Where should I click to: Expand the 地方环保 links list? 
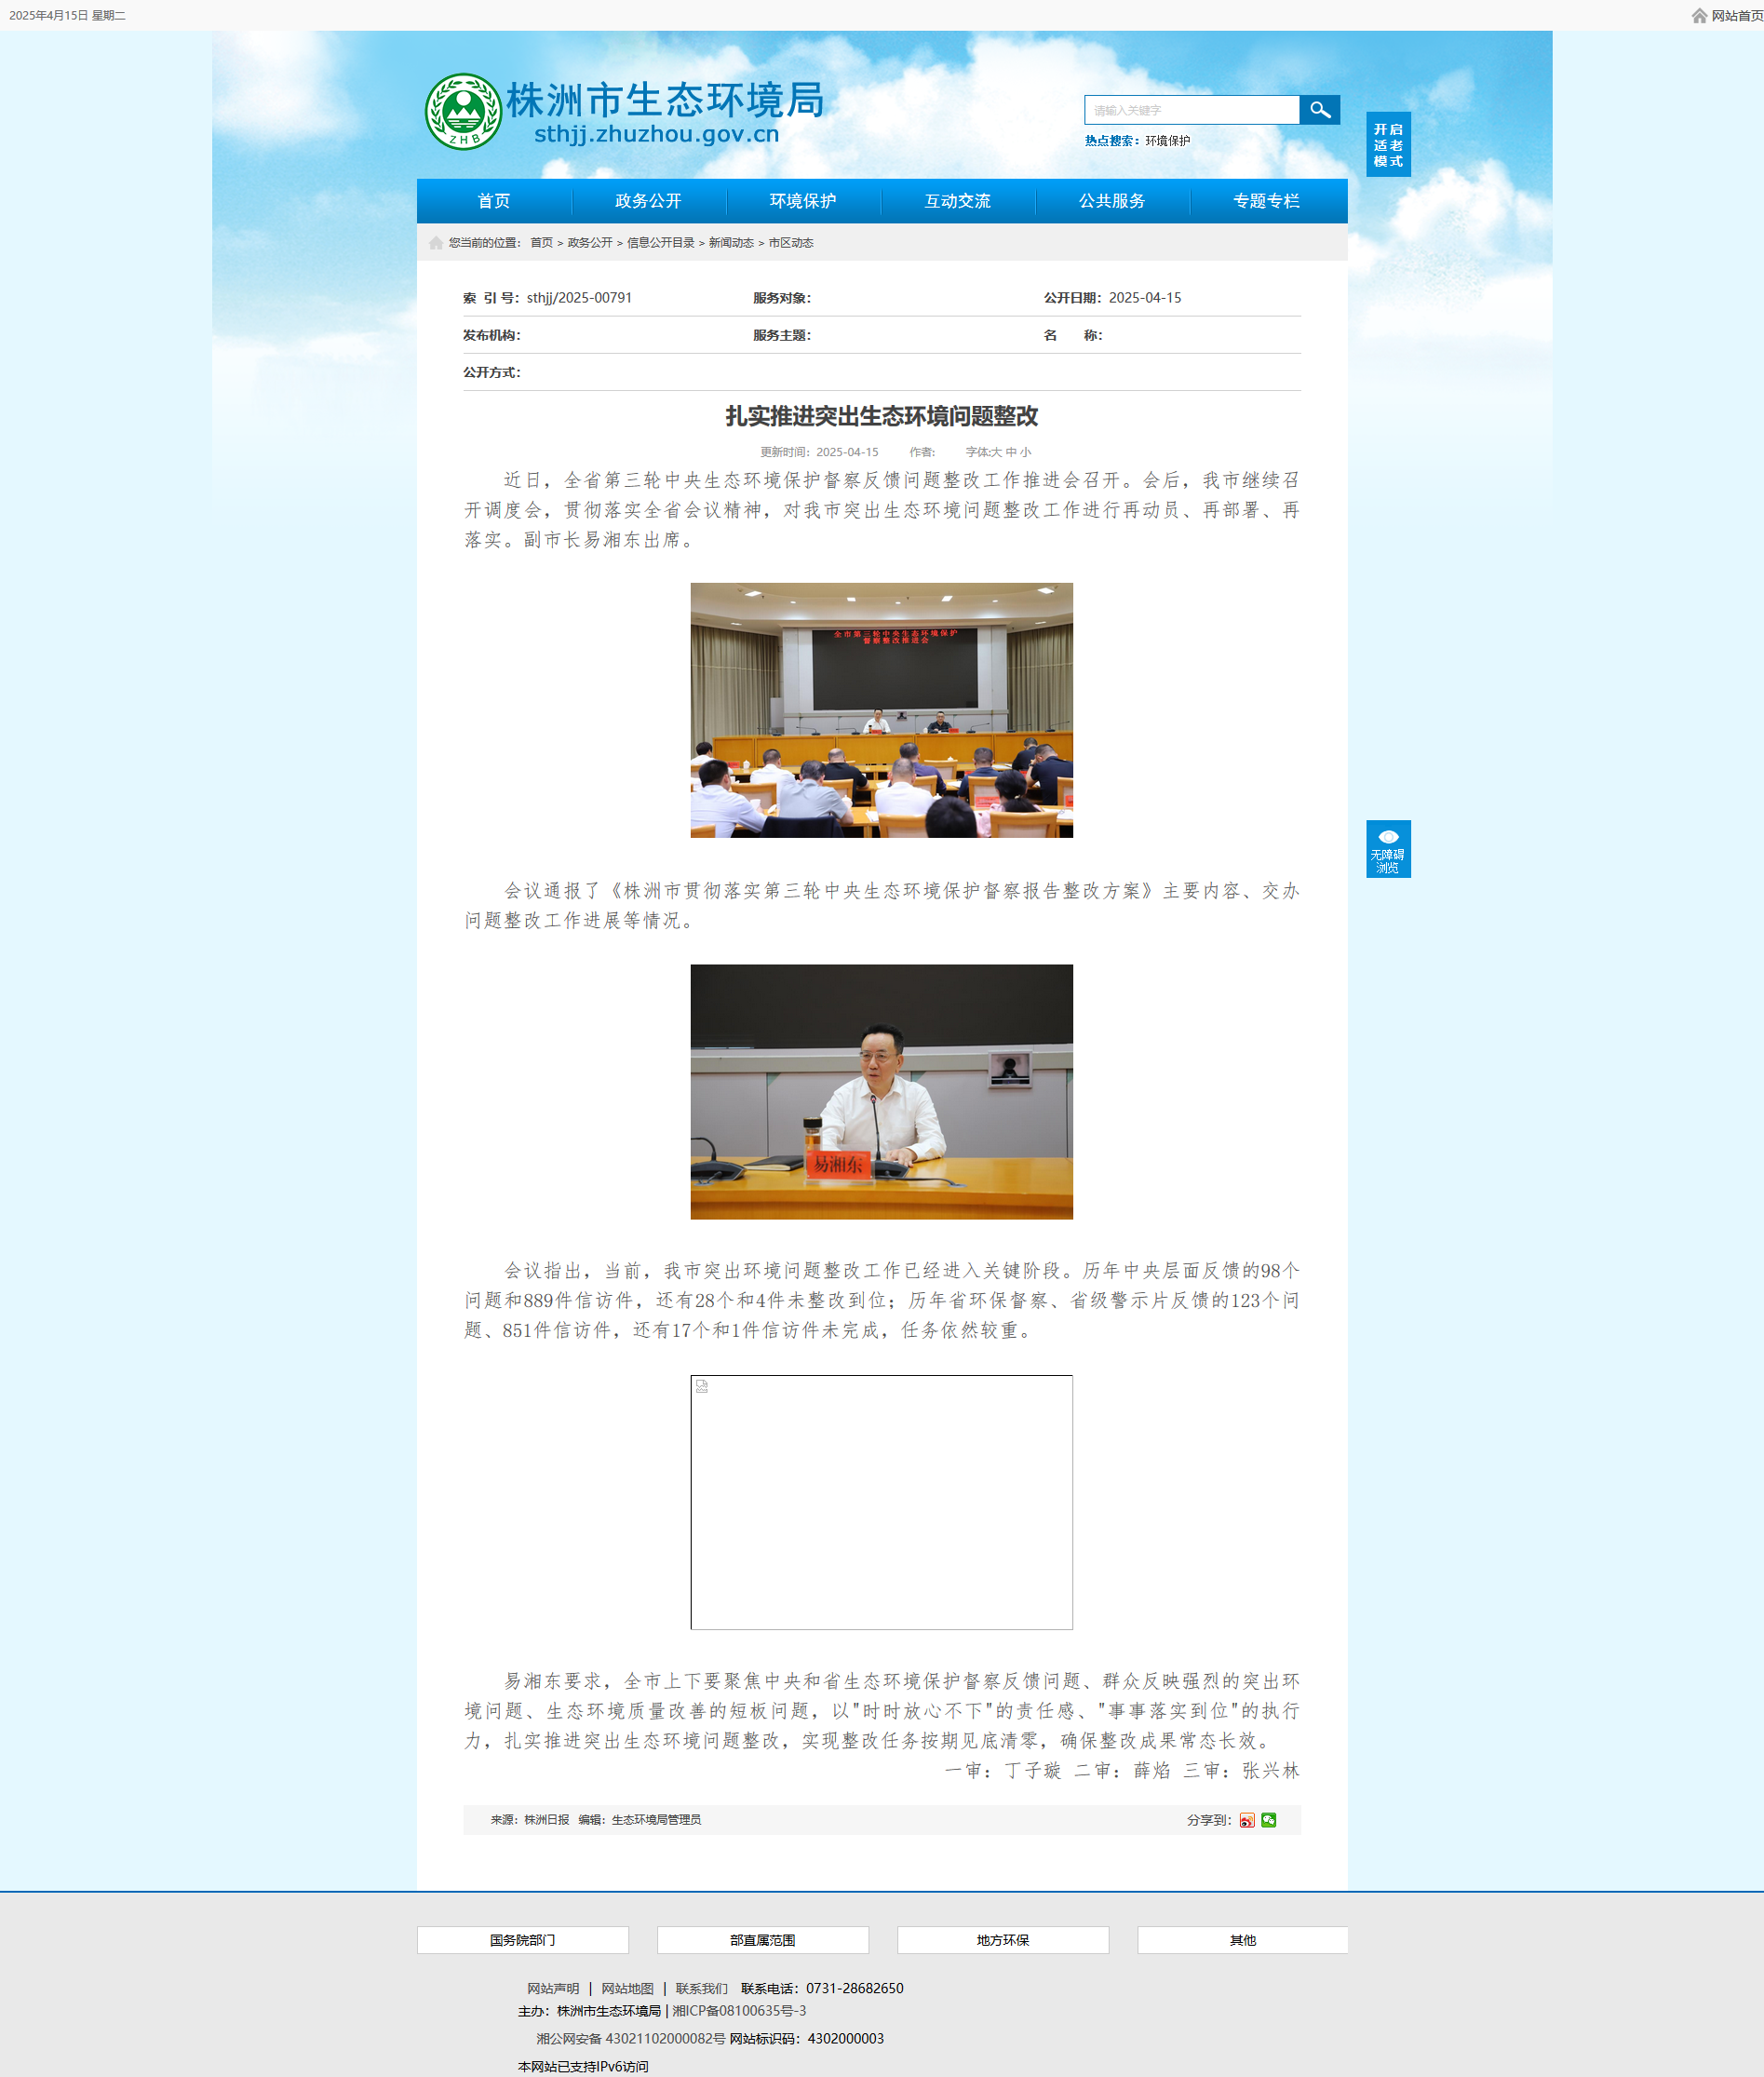1002,1940
